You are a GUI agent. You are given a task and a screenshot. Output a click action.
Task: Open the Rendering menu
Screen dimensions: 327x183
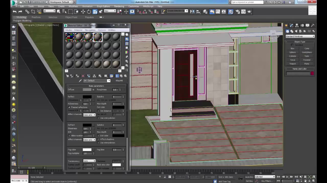pyautogui.click(x=119, y=6)
